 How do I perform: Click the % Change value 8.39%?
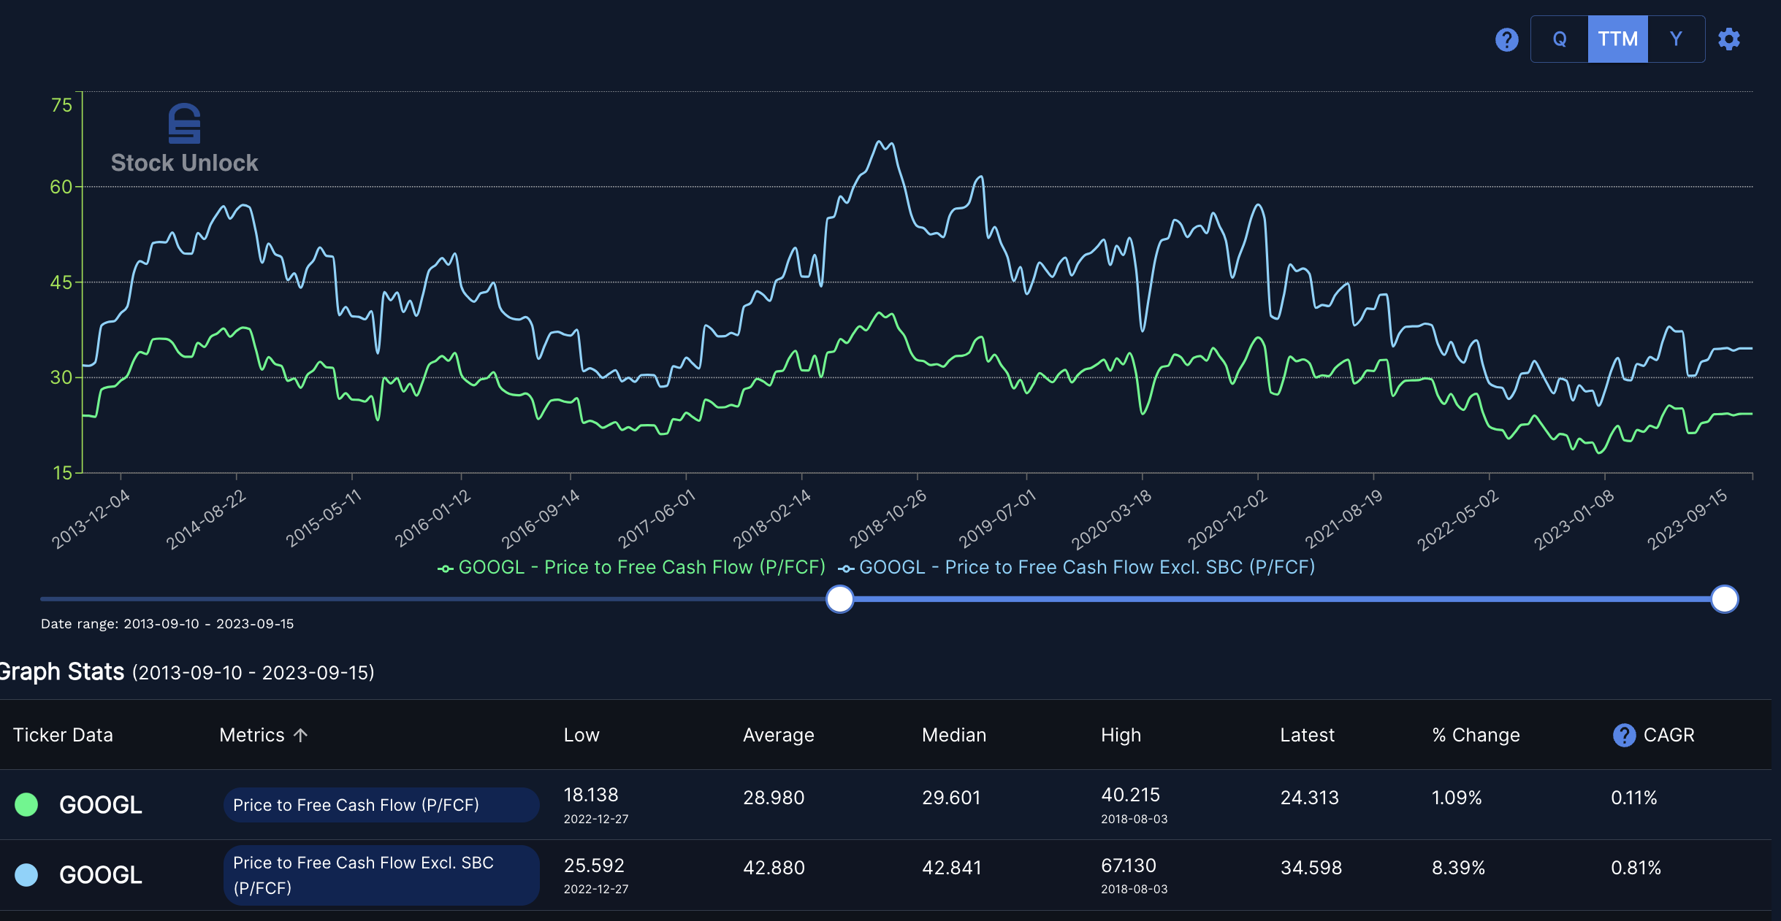coord(1458,868)
